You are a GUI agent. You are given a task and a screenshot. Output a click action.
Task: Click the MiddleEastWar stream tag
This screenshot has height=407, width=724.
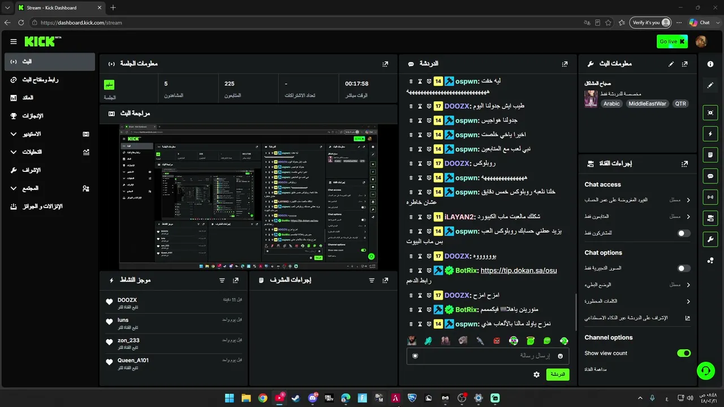(x=648, y=104)
